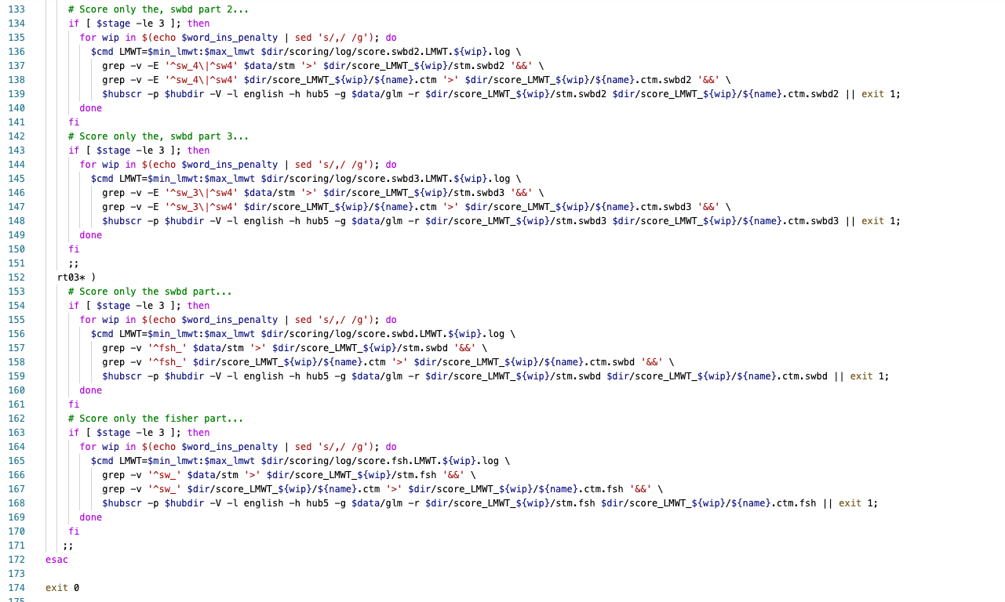The image size is (1005, 602).
Task: Click line number 174
Action: tap(17, 587)
